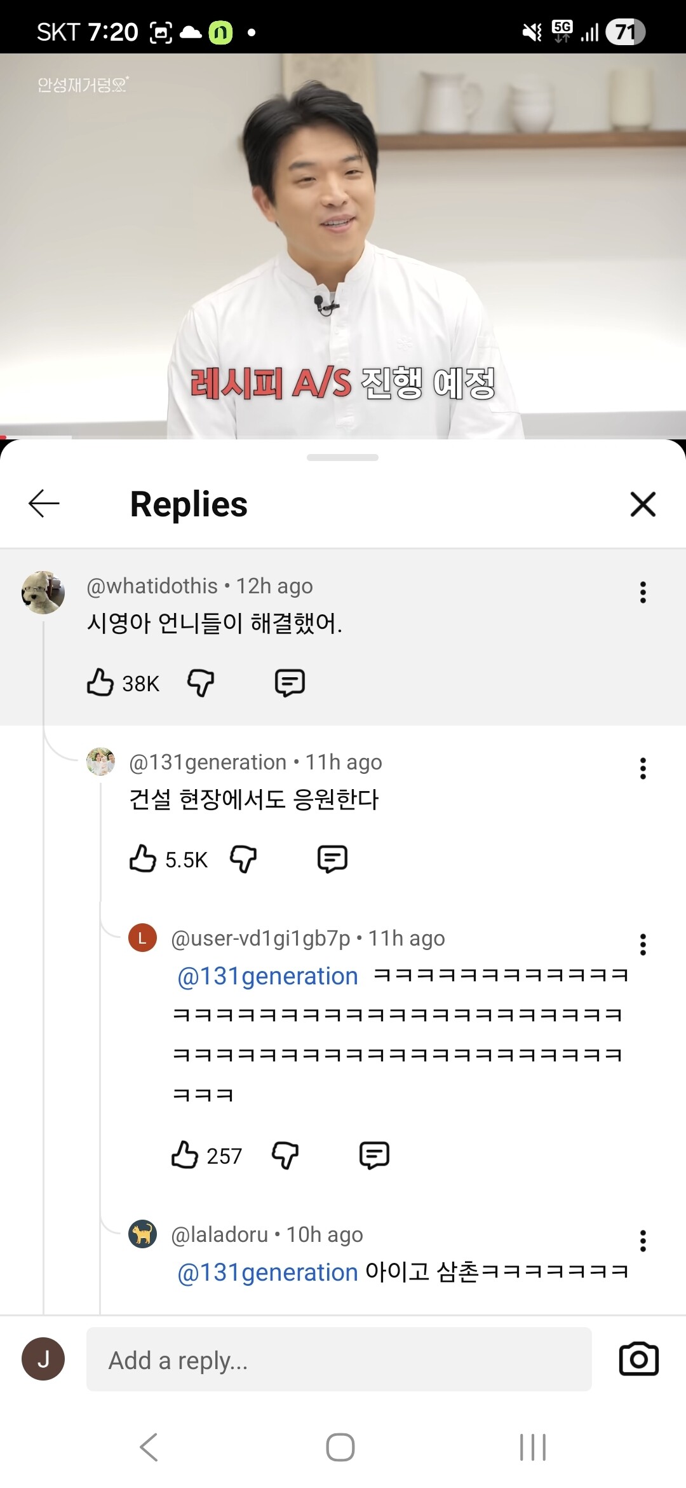Reply to the @whatidothis comment
The width and height of the screenshot is (686, 1488).
tap(290, 682)
